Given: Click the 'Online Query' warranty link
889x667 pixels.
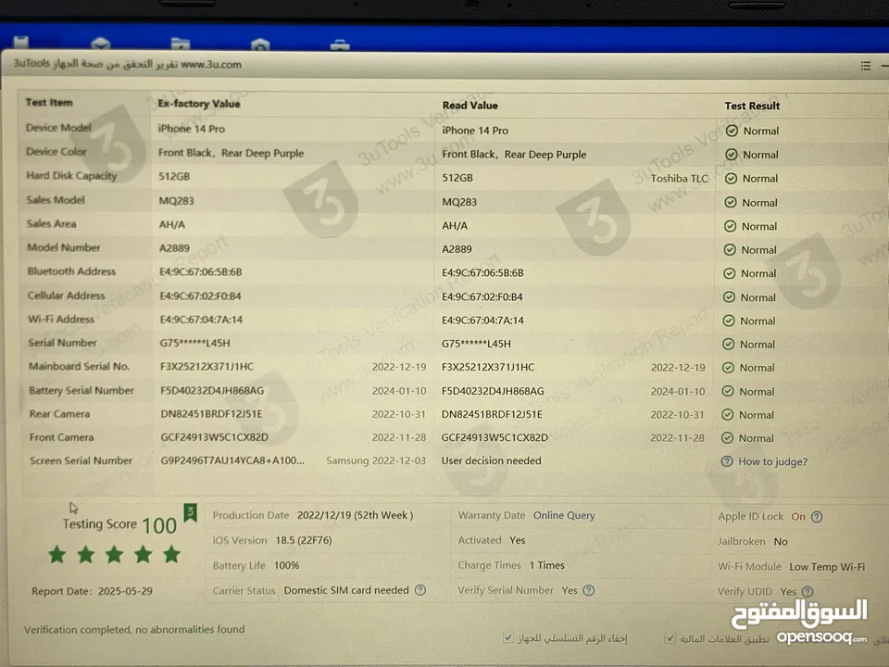Looking at the screenshot, I should (564, 515).
